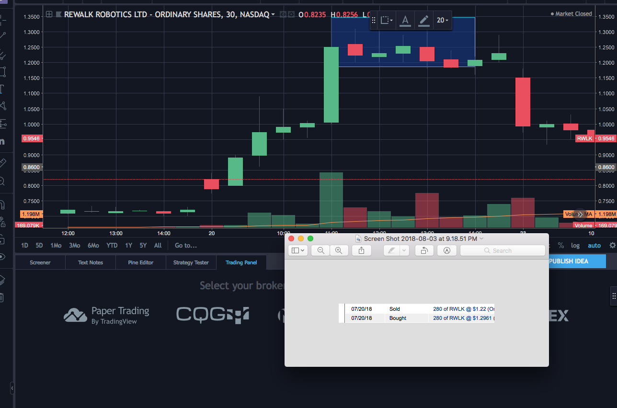Open the Preview title dropdown chevron
This screenshot has width=617, height=408.
coord(481,238)
